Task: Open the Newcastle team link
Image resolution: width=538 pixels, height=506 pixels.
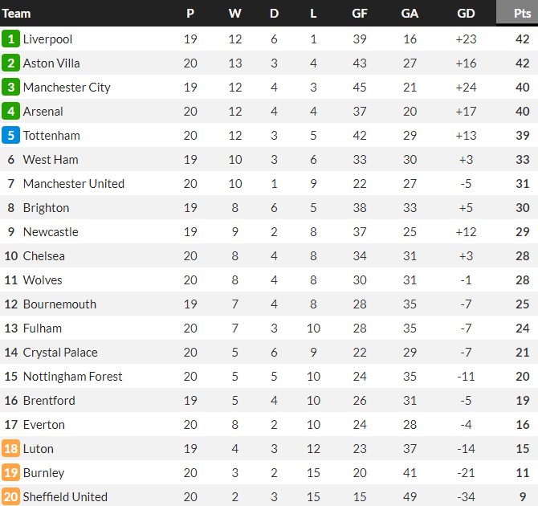Action: point(51,232)
